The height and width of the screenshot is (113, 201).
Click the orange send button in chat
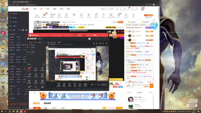[x=152, y=86]
